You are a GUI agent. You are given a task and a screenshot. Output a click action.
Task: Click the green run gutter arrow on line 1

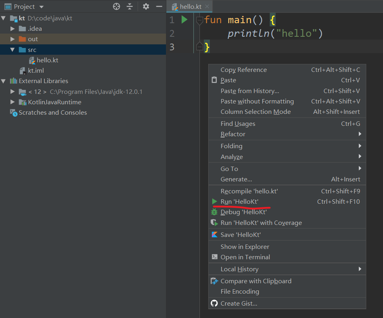(184, 20)
